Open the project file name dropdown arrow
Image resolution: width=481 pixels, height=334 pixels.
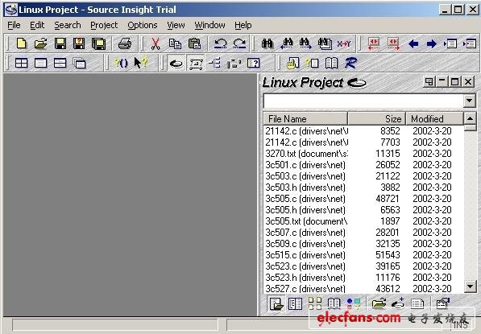(x=469, y=101)
